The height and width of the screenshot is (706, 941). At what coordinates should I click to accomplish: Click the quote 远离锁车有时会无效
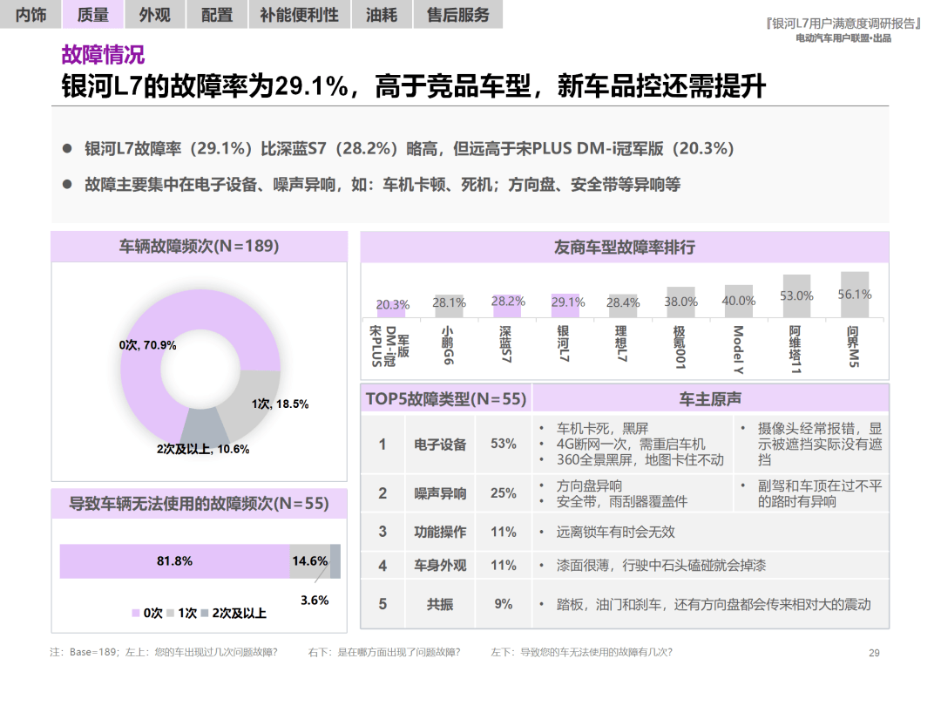[x=615, y=532]
